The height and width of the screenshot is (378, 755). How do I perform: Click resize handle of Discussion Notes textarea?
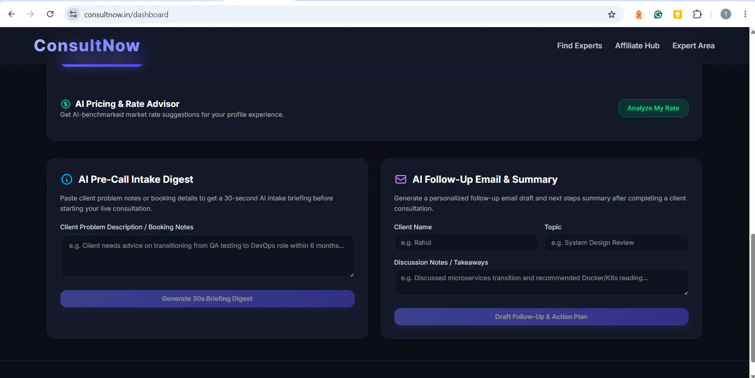[x=686, y=293]
